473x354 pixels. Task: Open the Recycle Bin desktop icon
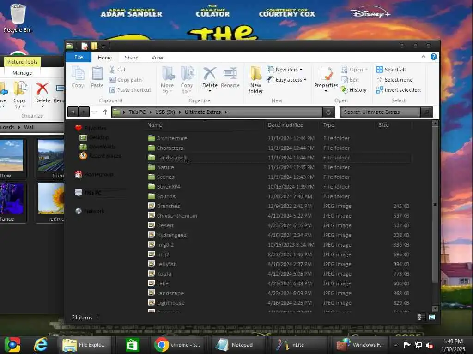click(18, 18)
